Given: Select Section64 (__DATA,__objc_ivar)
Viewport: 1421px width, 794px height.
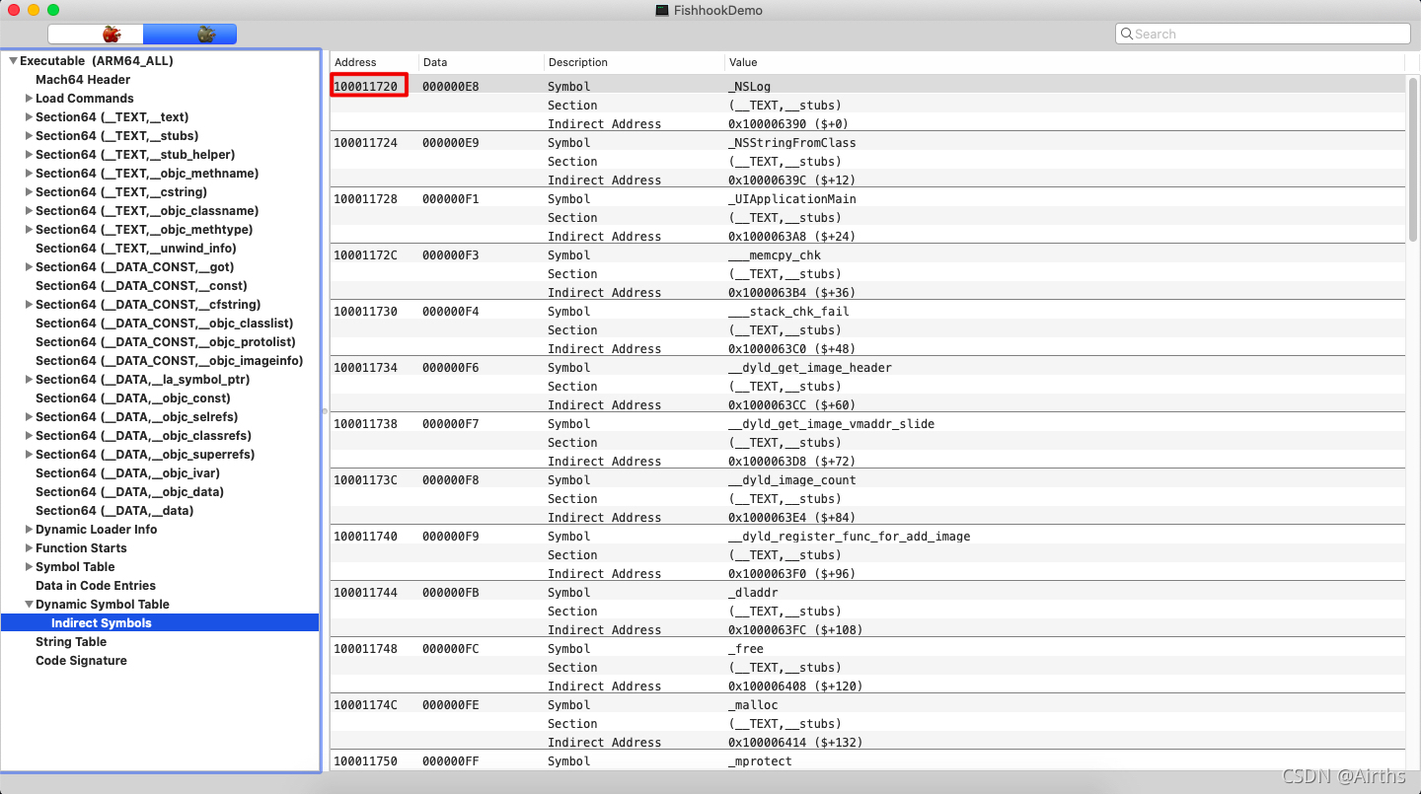Looking at the screenshot, I should 127,473.
